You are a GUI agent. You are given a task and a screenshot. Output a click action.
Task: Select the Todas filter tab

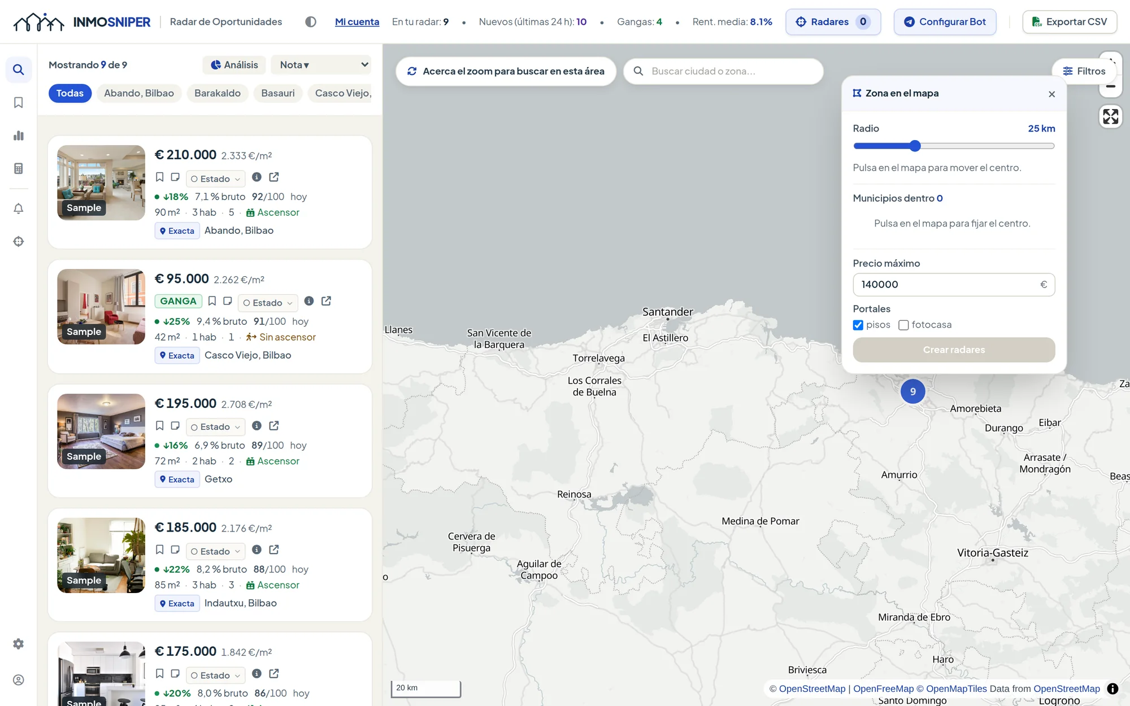click(70, 93)
